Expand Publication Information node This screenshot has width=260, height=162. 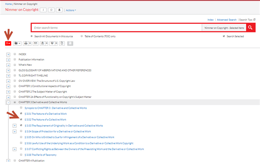(x=8, y=60)
